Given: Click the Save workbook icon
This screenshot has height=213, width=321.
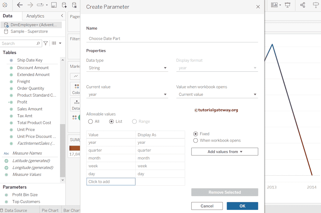Looking at the screenshot, I should (x=54, y=5).
